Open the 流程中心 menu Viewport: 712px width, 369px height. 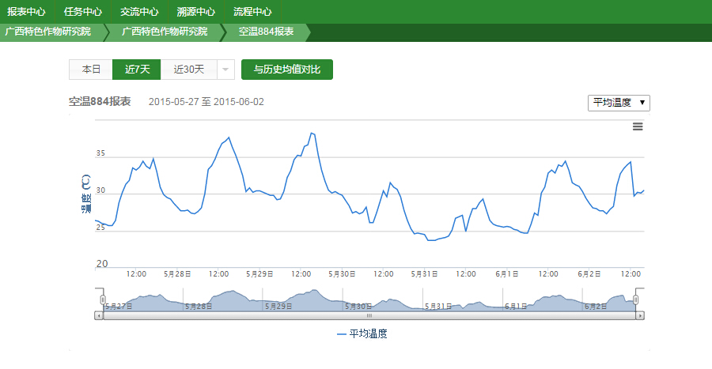[252, 12]
